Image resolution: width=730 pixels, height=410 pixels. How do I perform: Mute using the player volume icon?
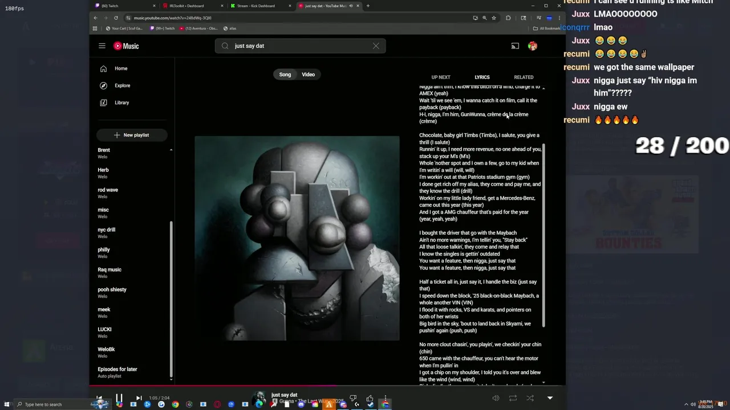coord(496,398)
